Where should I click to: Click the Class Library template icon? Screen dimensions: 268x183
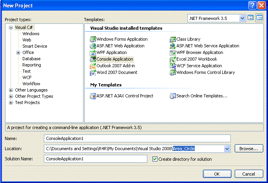[173, 39]
